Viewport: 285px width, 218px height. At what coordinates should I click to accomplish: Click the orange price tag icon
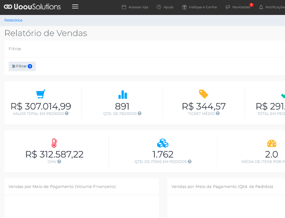[x=203, y=94]
